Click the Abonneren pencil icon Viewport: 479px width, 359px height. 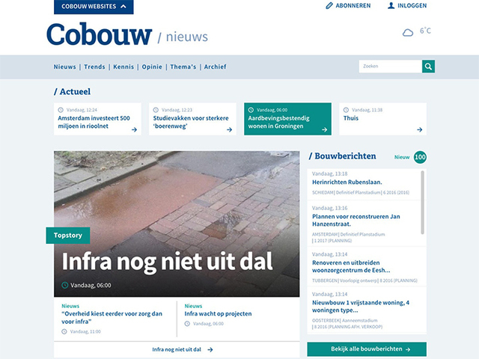329,6
